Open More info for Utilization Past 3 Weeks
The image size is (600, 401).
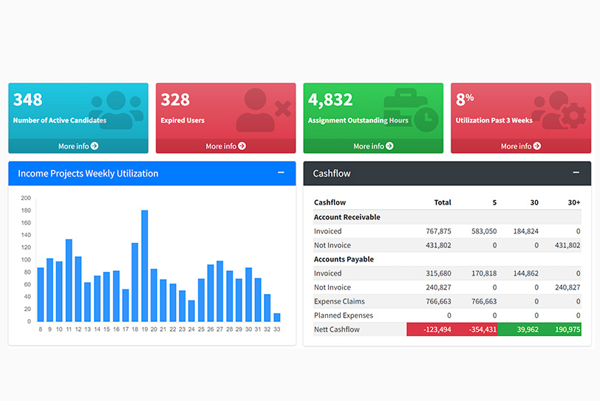[x=521, y=146]
